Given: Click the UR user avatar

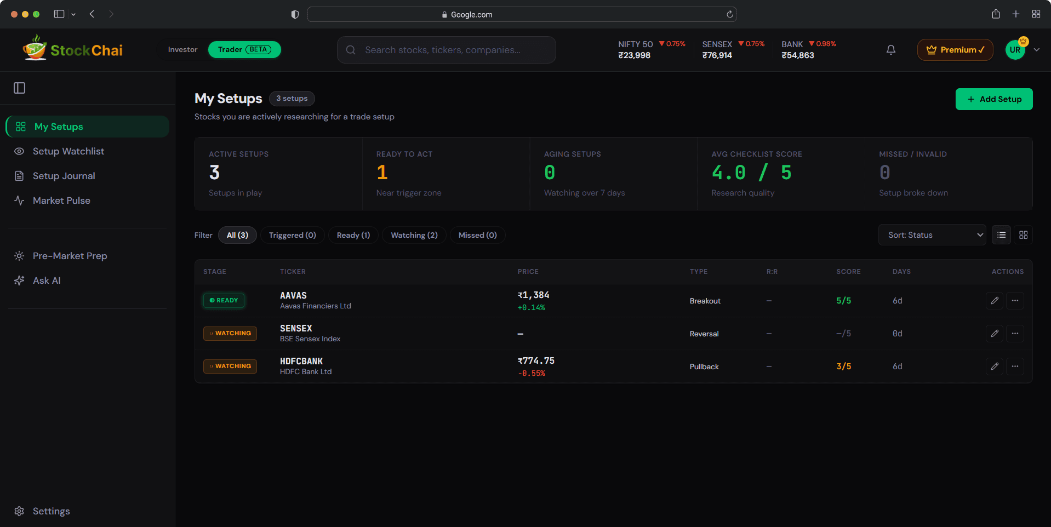Looking at the screenshot, I should coord(1015,50).
